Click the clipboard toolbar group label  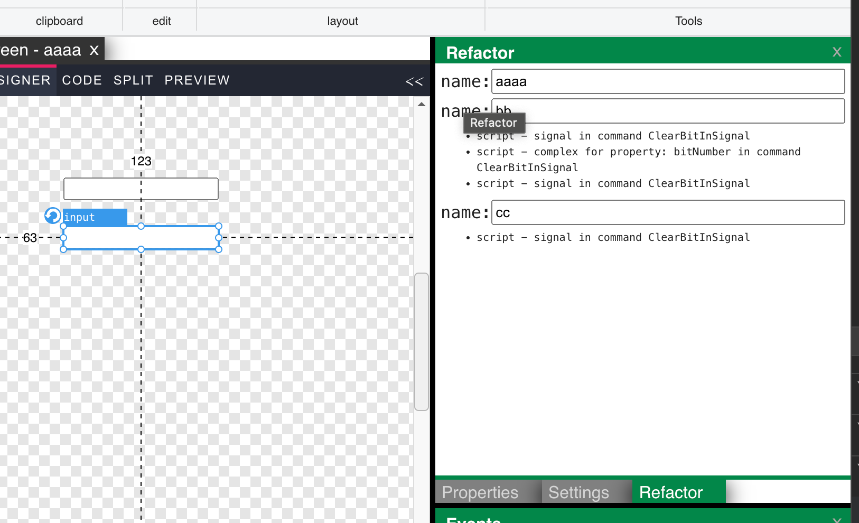59,21
